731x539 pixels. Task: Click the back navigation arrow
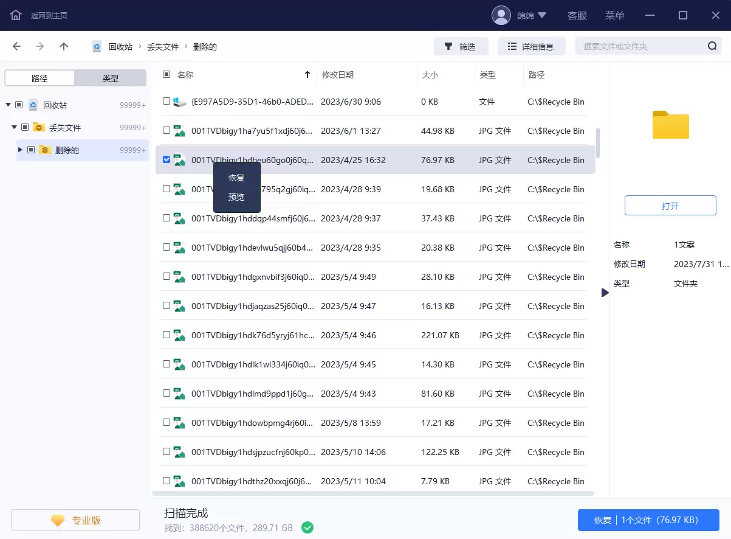pyautogui.click(x=16, y=46)
